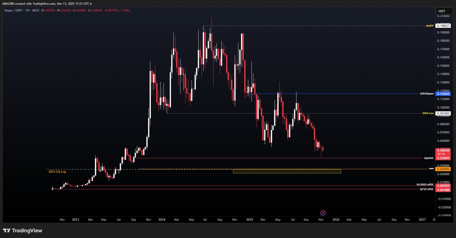Click the Q1/2023 nPOC line label
Screen dimensions: 456x238
425,185
